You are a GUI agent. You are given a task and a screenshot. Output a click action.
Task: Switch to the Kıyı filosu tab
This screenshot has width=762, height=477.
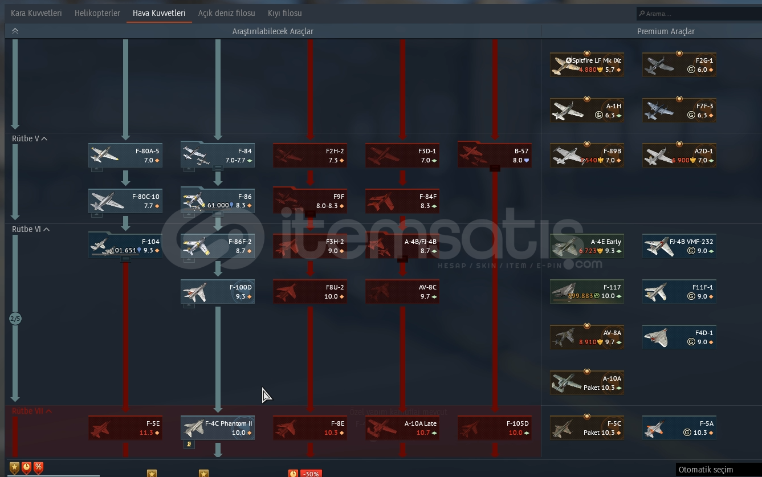(x=285, y=13)
